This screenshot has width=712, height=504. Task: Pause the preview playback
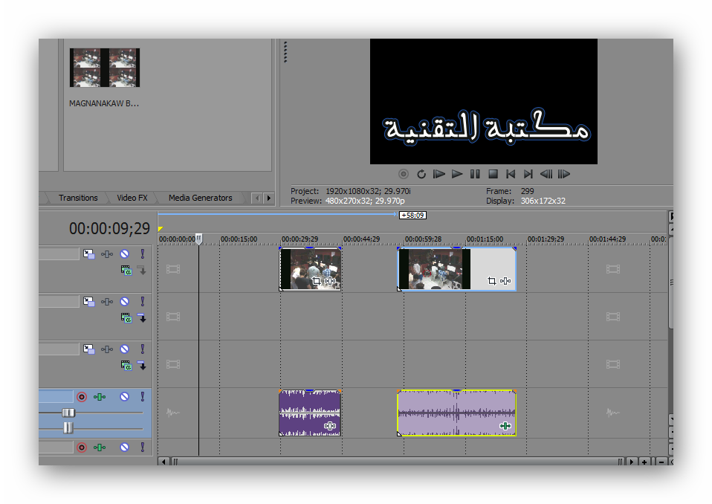475,174
